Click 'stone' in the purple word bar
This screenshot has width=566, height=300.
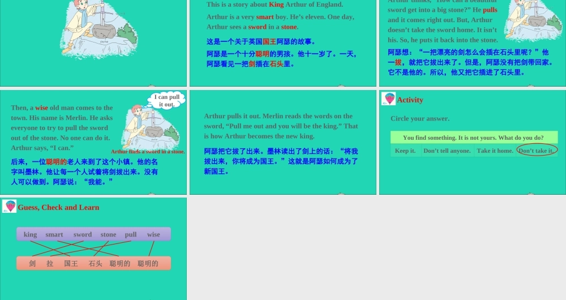(x=108, y=234)
